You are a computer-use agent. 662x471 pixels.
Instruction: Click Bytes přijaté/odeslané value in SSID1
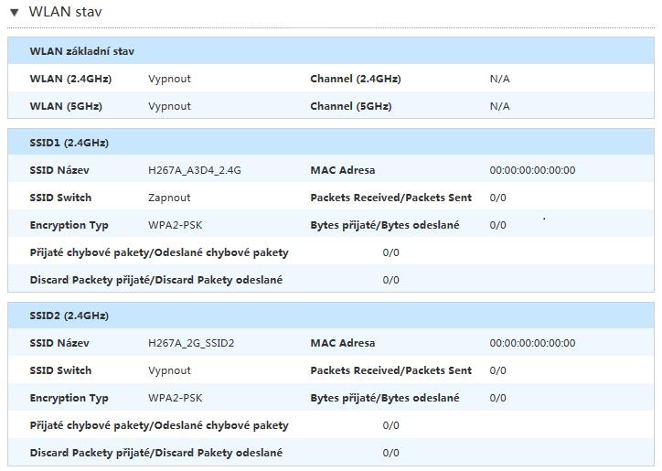[x=497, y=225]
